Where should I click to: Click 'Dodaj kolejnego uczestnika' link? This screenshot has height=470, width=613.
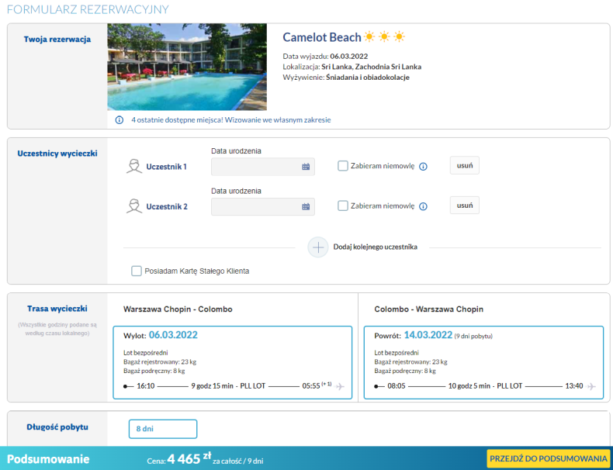[376, 247]
